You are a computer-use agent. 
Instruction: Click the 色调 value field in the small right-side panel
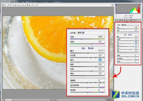click(x=137, y=30)
